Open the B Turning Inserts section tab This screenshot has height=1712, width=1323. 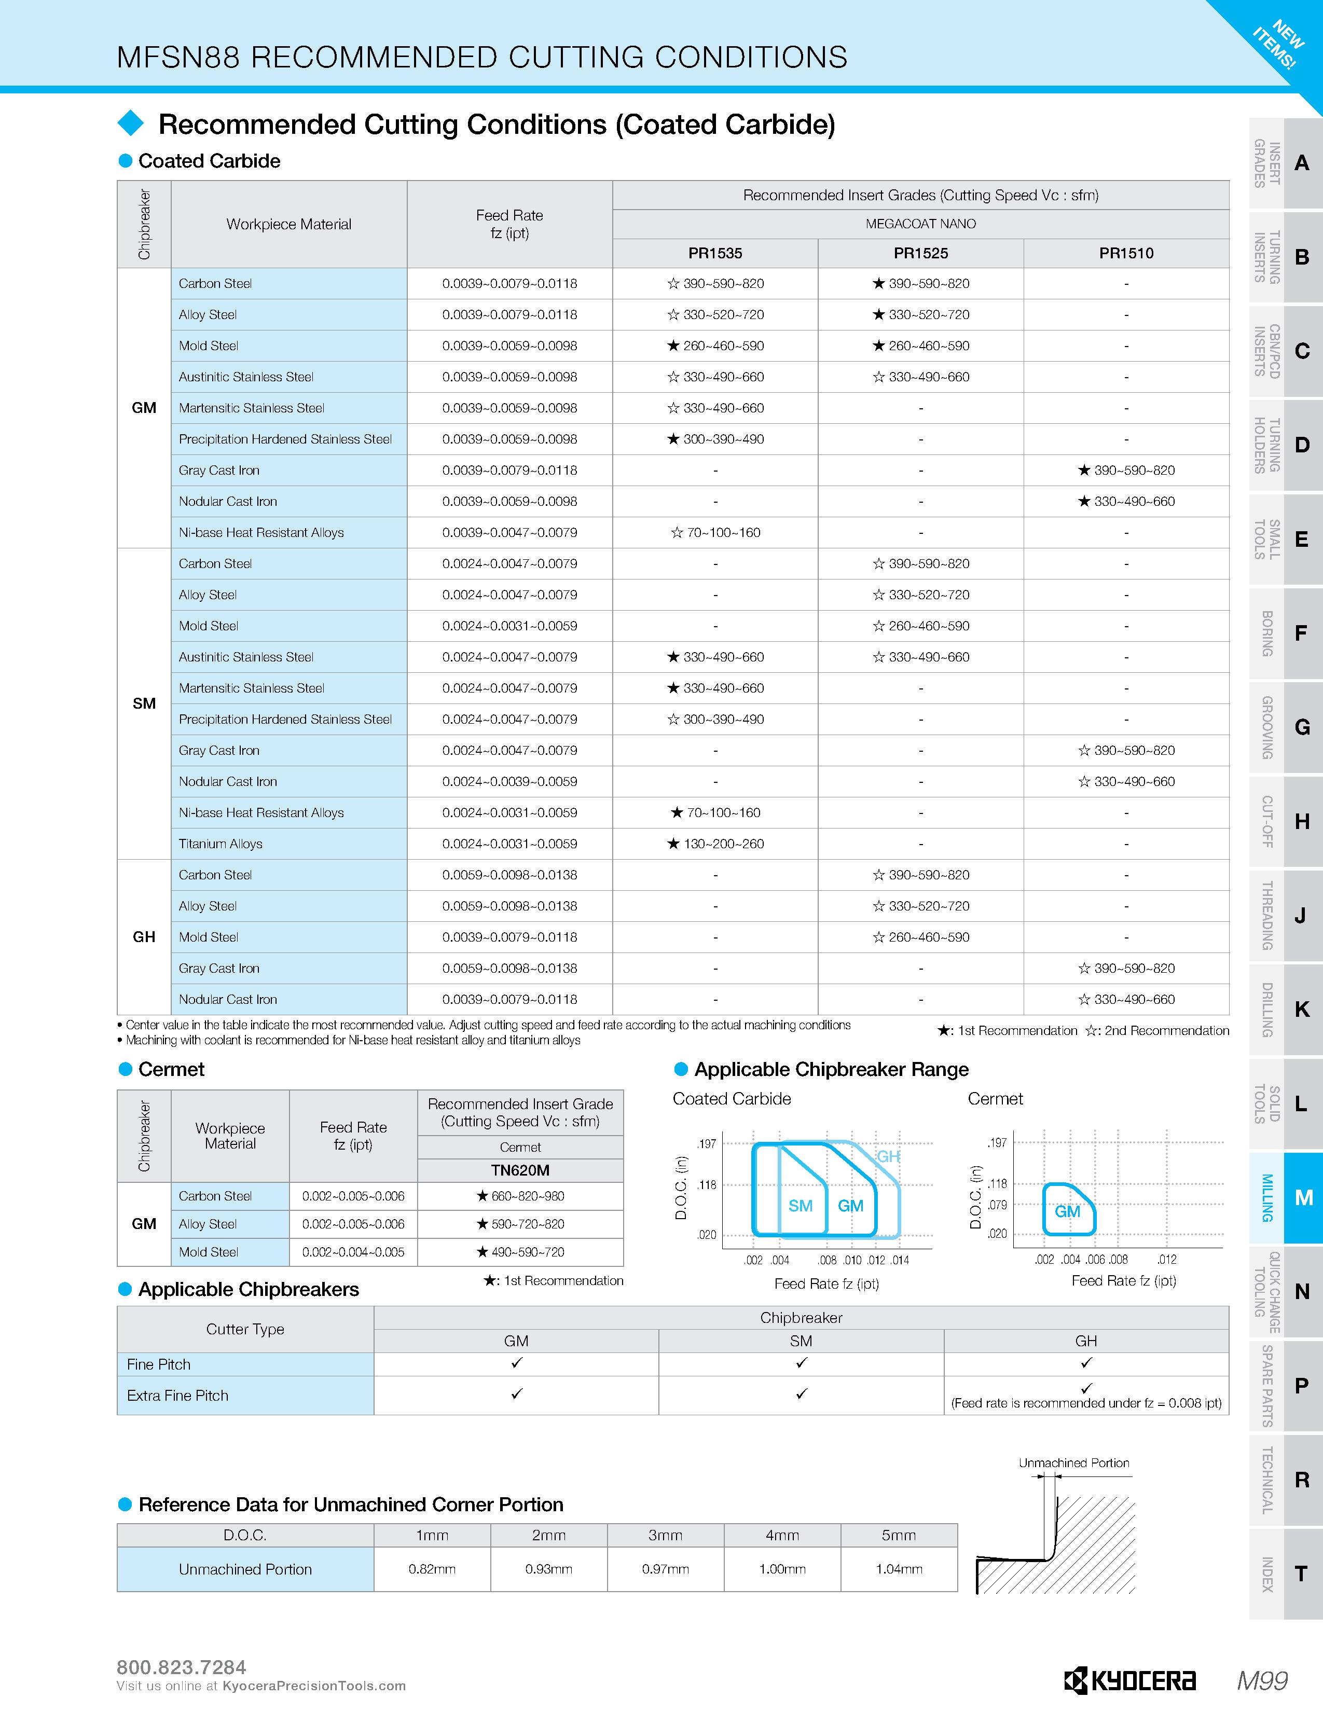point(1285,257)
